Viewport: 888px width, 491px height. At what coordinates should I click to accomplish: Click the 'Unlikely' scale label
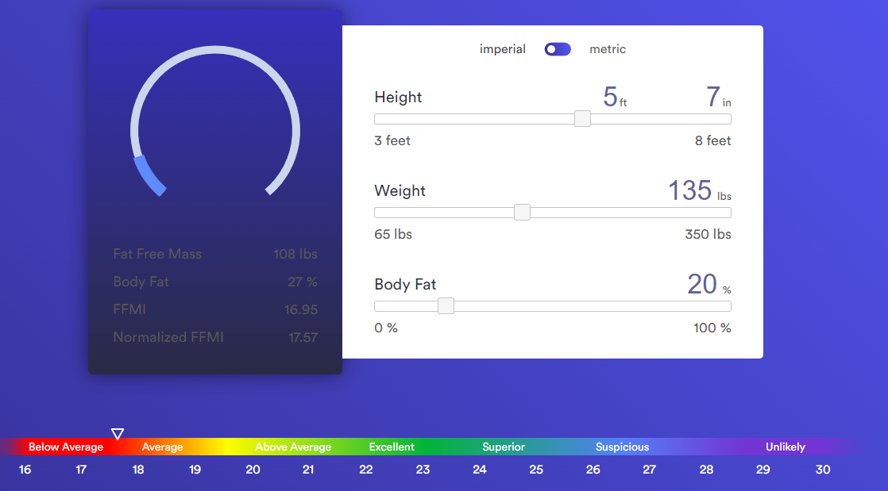pos(785,447)
